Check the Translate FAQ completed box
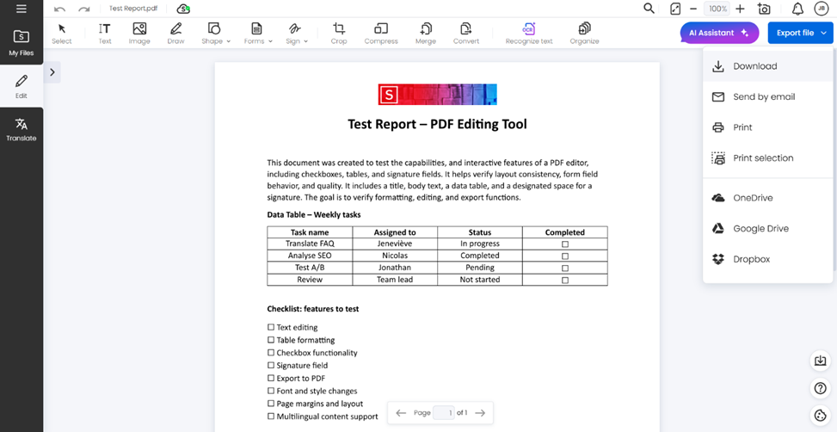Screen dimensions: 837x432 click(565, 244)
